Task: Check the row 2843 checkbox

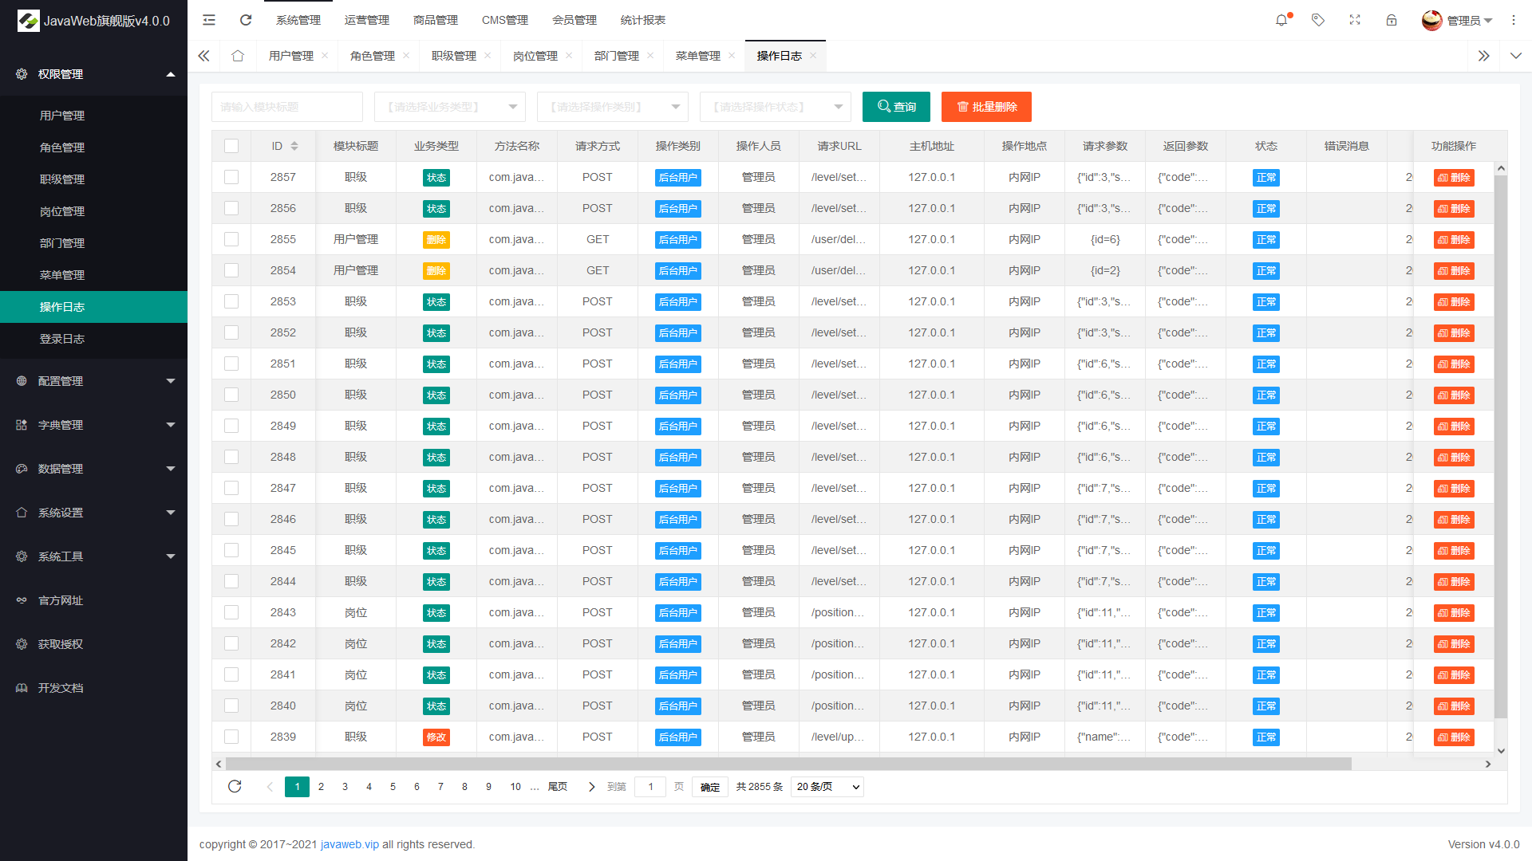Action: tap(231, 612)
